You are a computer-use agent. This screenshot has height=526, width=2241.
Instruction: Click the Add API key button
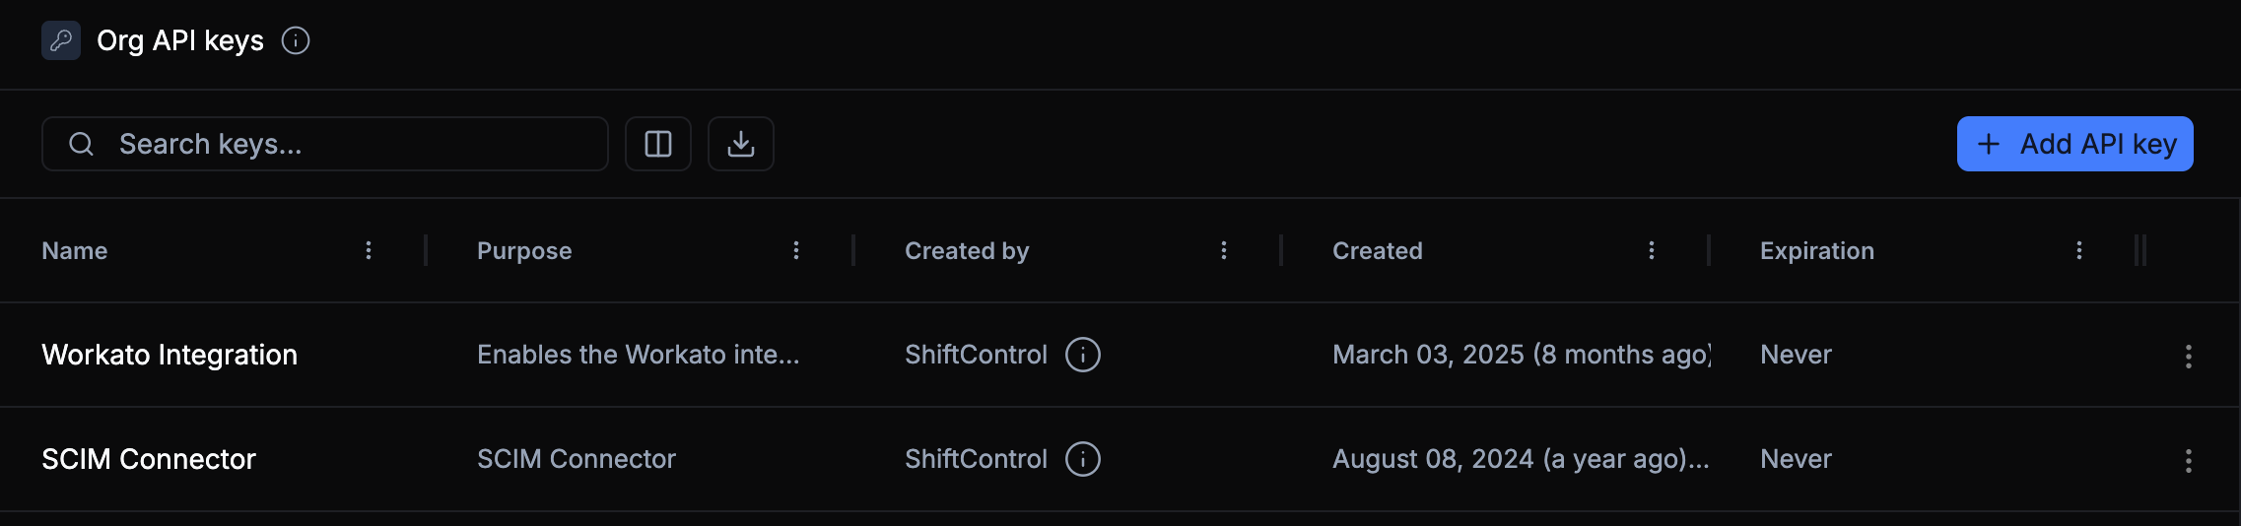[x=2074, y=144]
